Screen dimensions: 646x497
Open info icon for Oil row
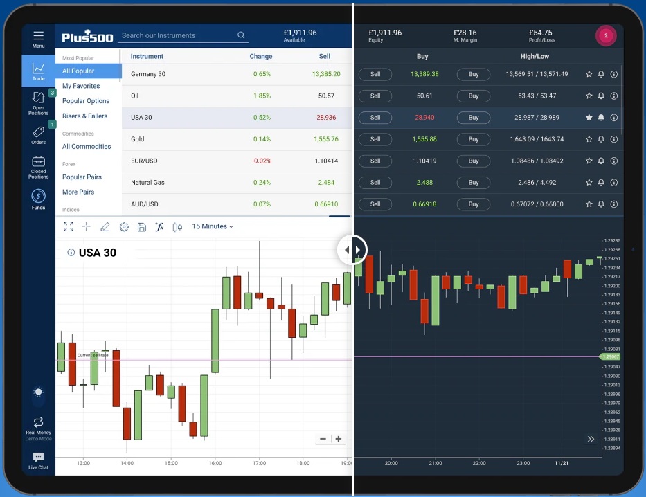(614, 96)
